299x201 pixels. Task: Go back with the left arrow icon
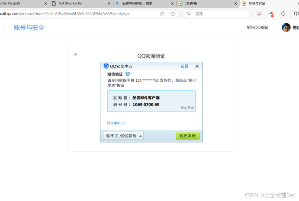76,54
